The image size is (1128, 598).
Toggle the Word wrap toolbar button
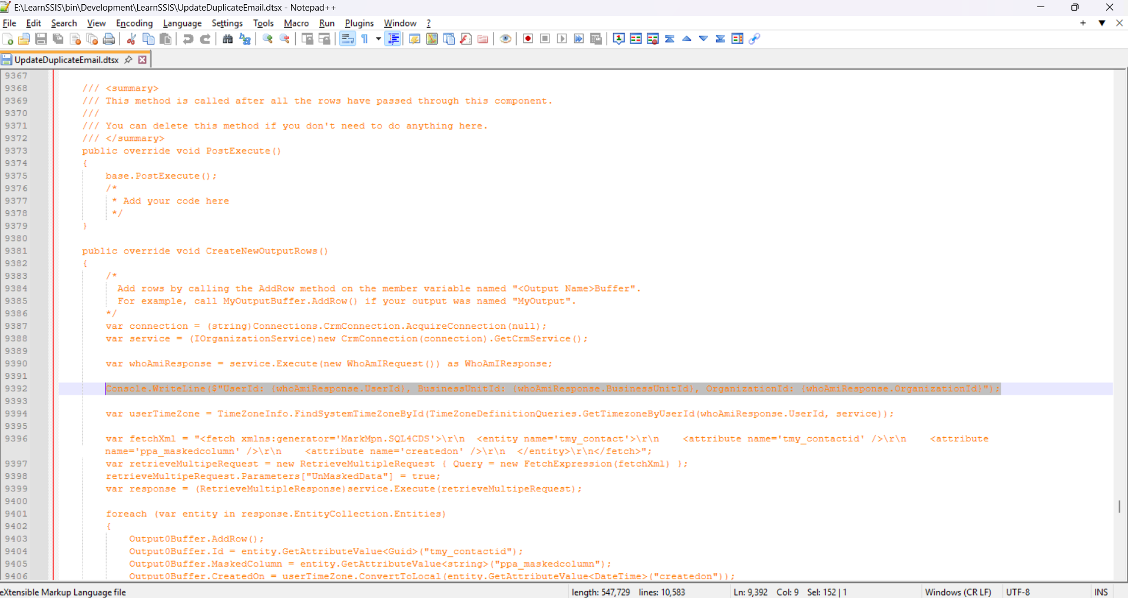pyautogui.click(x=348, y=39)
